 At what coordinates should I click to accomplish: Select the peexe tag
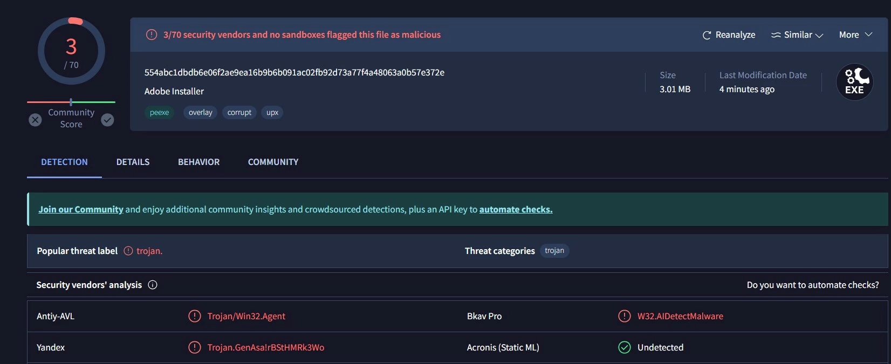tap(159, 112)
